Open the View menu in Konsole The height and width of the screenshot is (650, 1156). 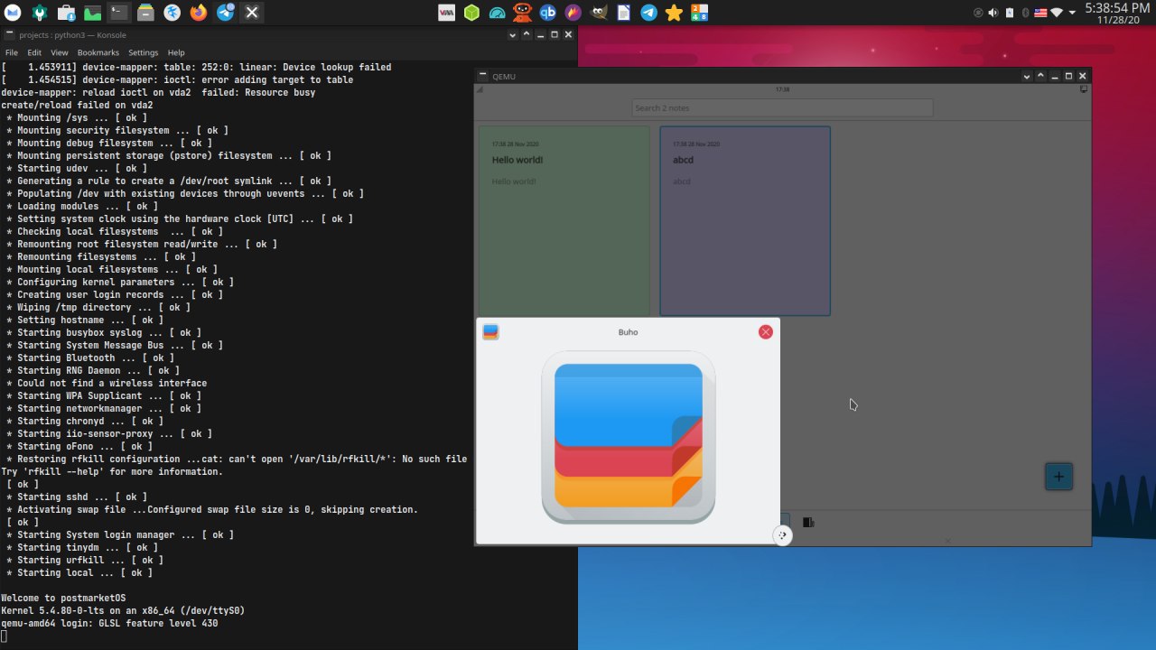point(60,52)
